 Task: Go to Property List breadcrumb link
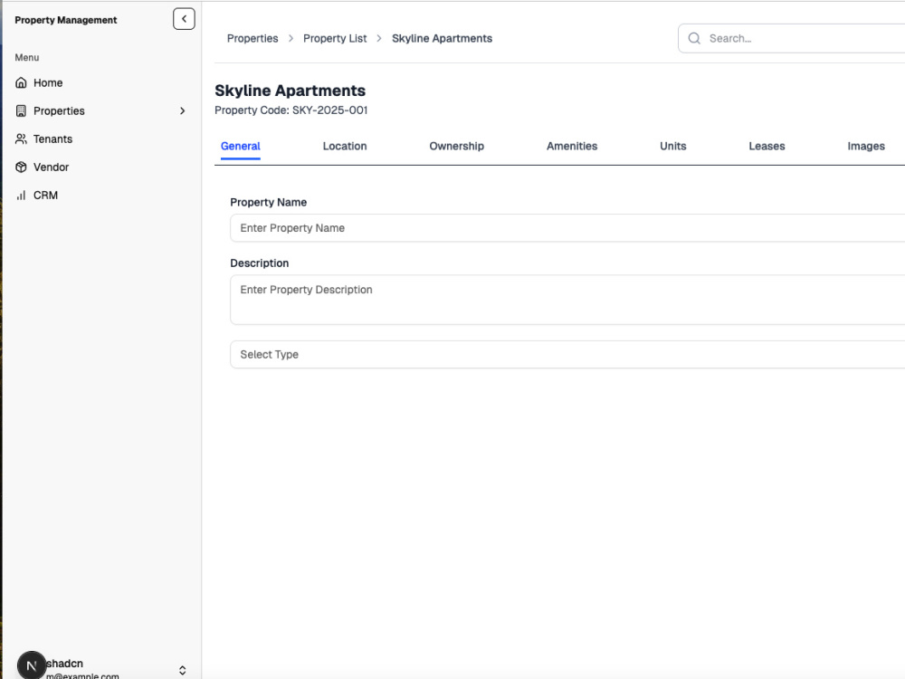point(335,38)
